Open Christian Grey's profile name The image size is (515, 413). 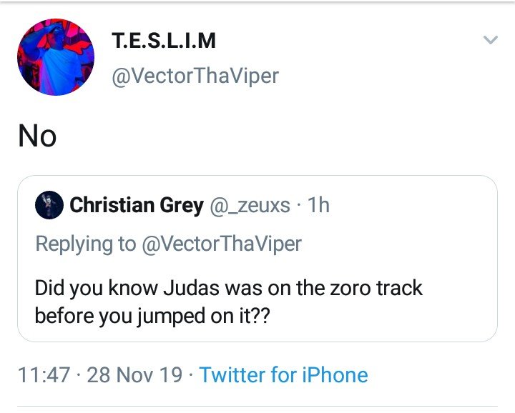pyautogui.click(x=136, y=206)
